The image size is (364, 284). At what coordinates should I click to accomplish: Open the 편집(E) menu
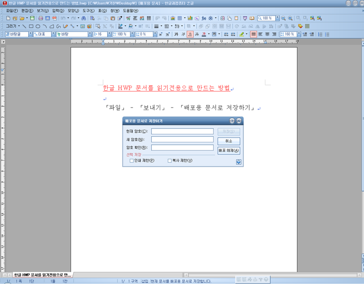pyautogui.click(x=28, y=11)
